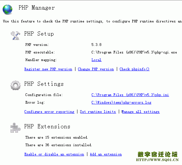Viewport: 182px width, 165px height.
Task: Click the PHP Setup section heading
Action: tap(39, 34)
